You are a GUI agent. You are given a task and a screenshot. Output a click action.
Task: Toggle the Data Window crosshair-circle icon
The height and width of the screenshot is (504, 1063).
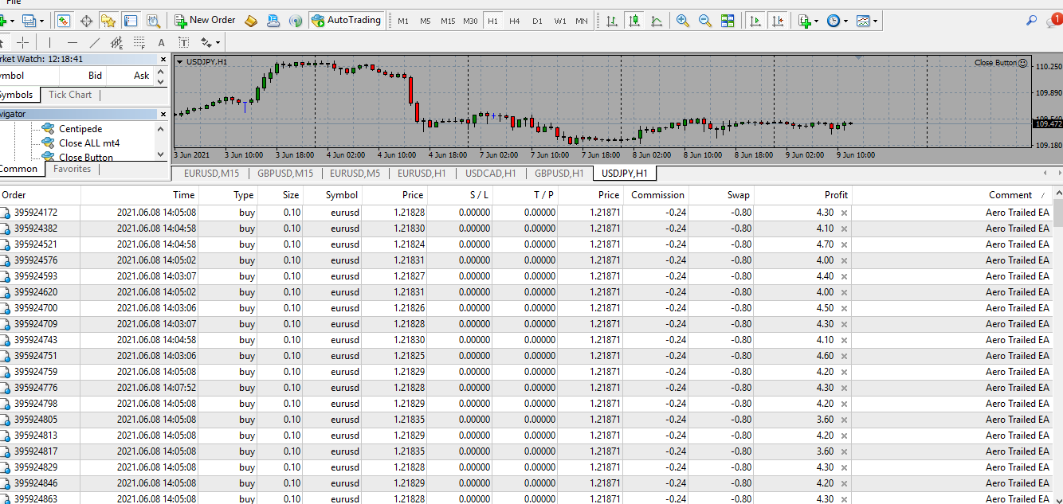click(86, 21)
